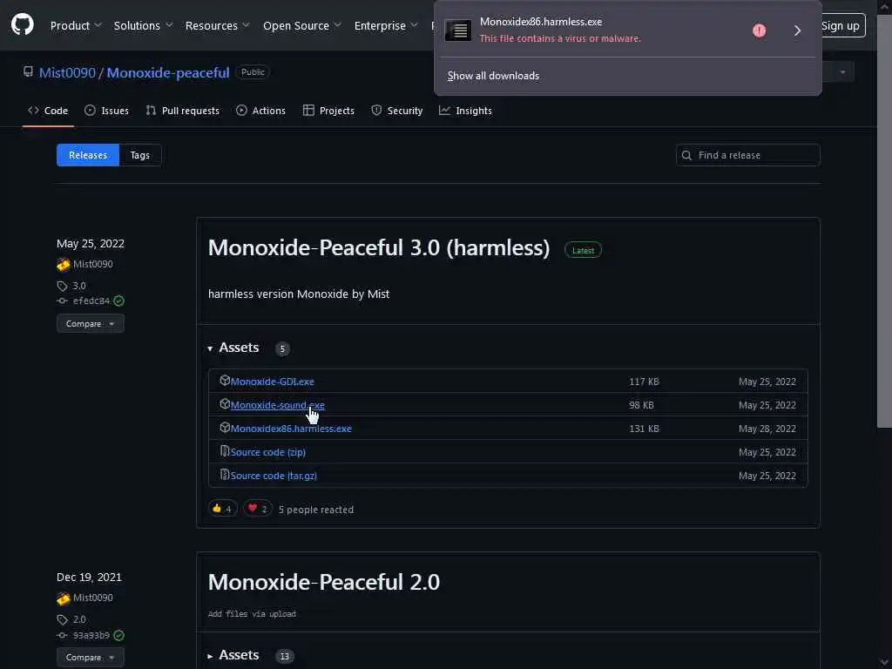Open the Projects tab
892x669 pixels.
click(328, 111)
